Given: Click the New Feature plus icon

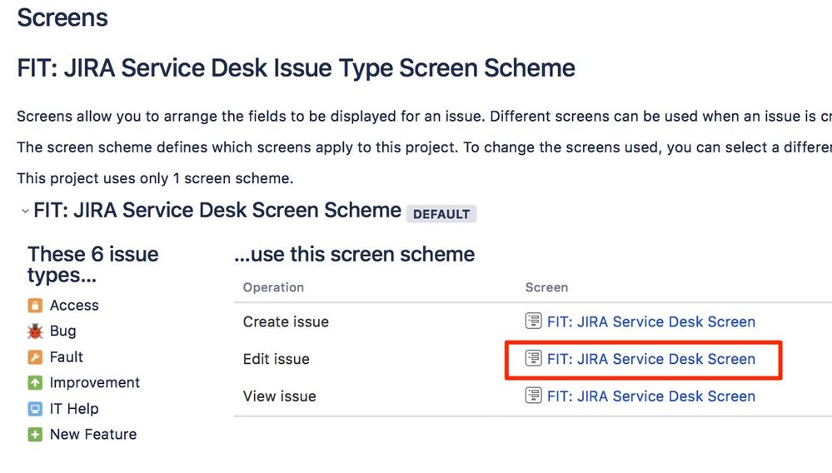Looking at the screenshot, I should pyautogui.click(x=35, y=435).
